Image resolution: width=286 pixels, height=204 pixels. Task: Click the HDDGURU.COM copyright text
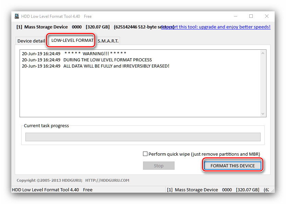pyautogui.click(x=73, y=180)
